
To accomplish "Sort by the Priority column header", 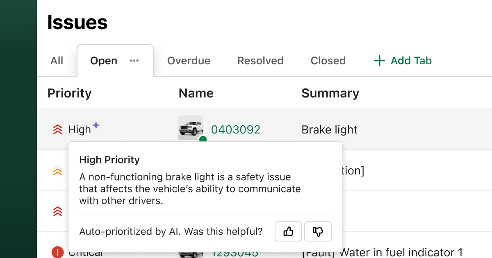I will click(x=69, y=93).
